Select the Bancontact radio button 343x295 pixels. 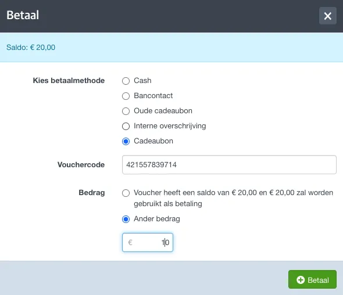tap(126, 96)
